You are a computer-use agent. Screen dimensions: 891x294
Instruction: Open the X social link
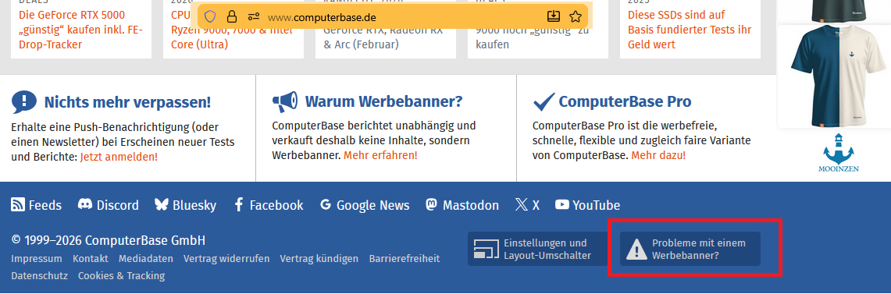tap(527, 205)
